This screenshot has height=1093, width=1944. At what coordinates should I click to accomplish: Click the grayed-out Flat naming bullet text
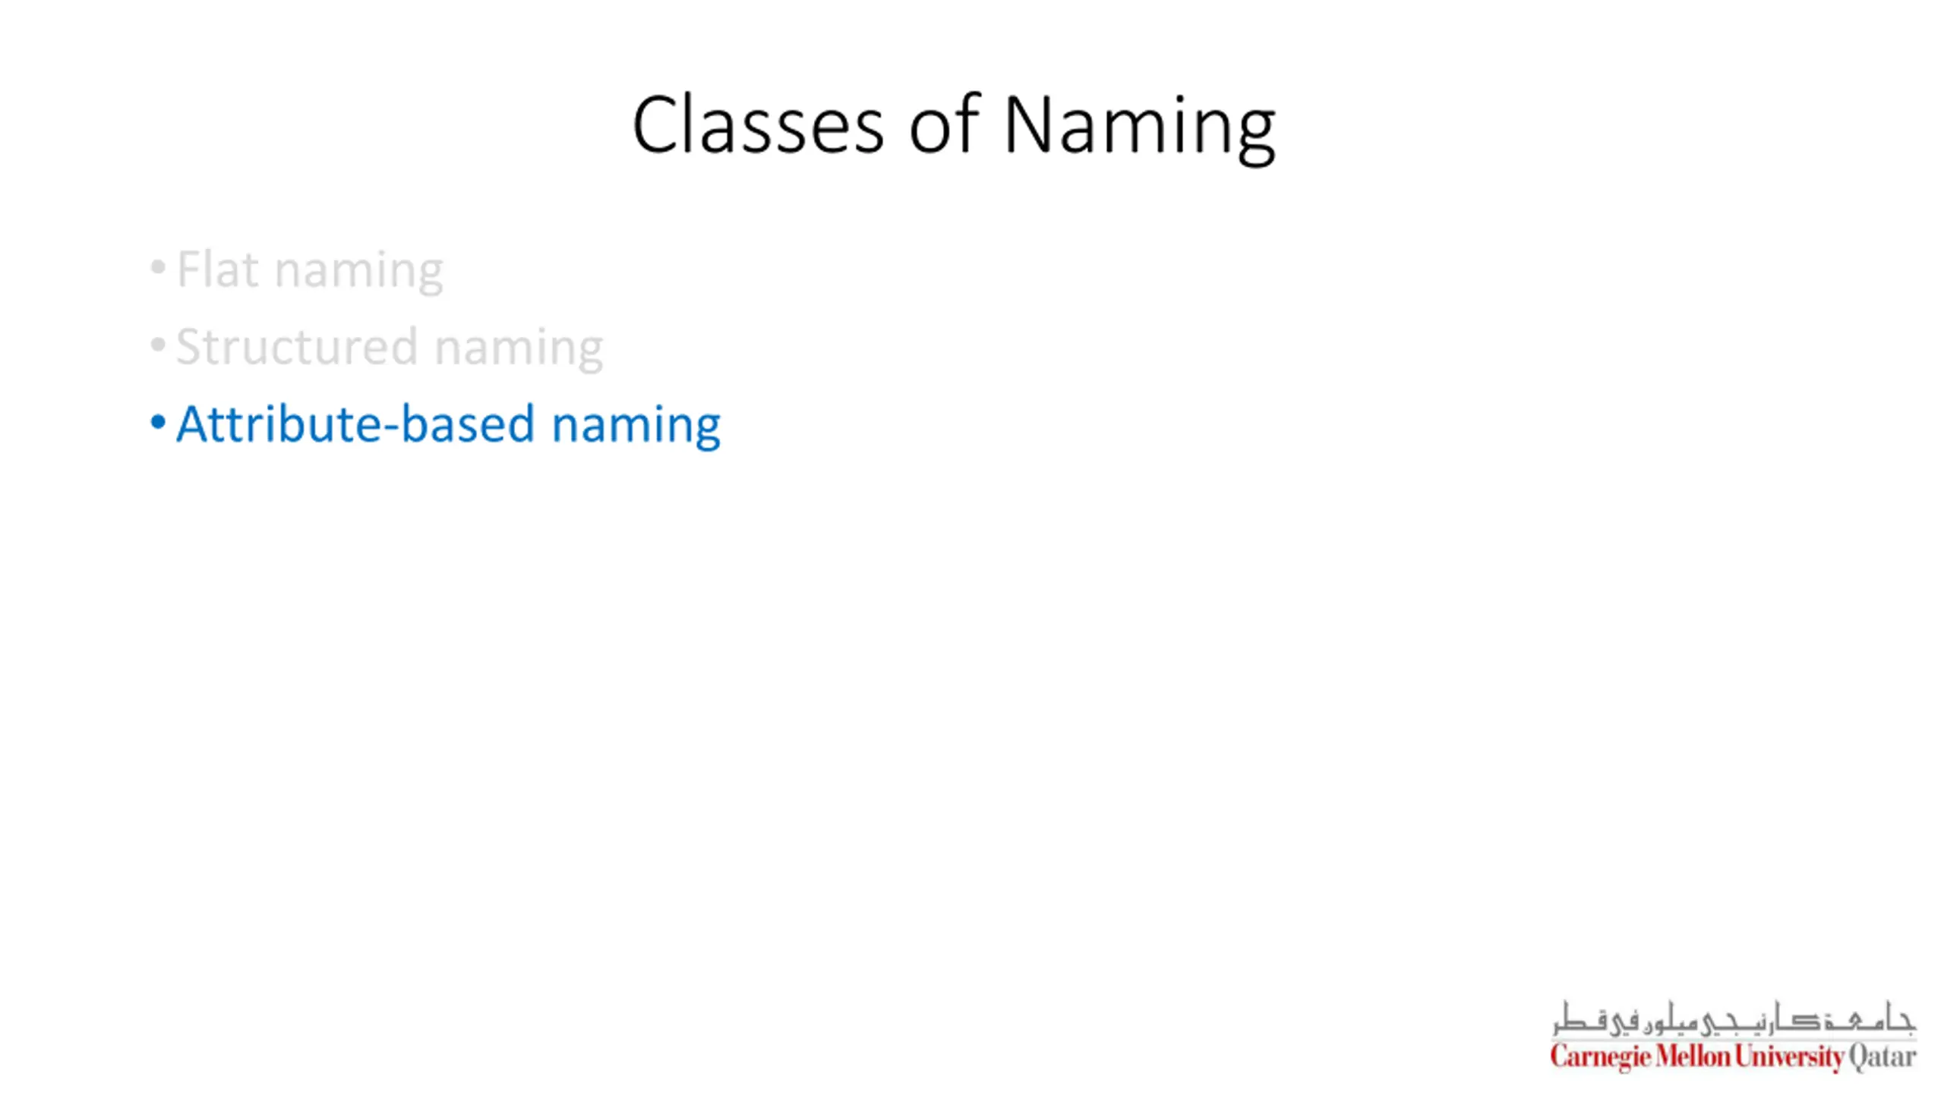[x=310, y=269]
